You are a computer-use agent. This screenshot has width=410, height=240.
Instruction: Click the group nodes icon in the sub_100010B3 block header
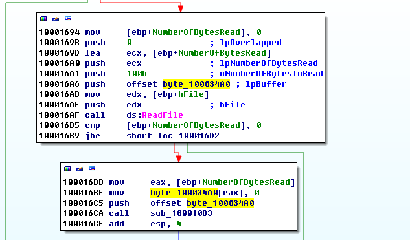(x=92, y=169)
